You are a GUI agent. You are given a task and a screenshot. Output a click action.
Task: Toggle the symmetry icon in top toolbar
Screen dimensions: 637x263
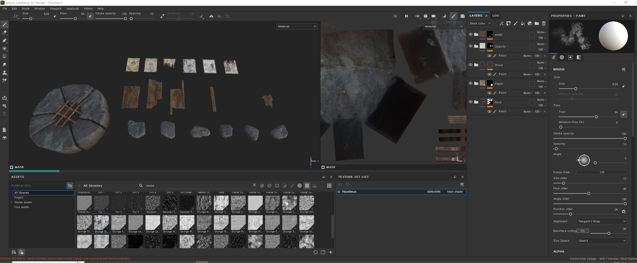(211, 16)
